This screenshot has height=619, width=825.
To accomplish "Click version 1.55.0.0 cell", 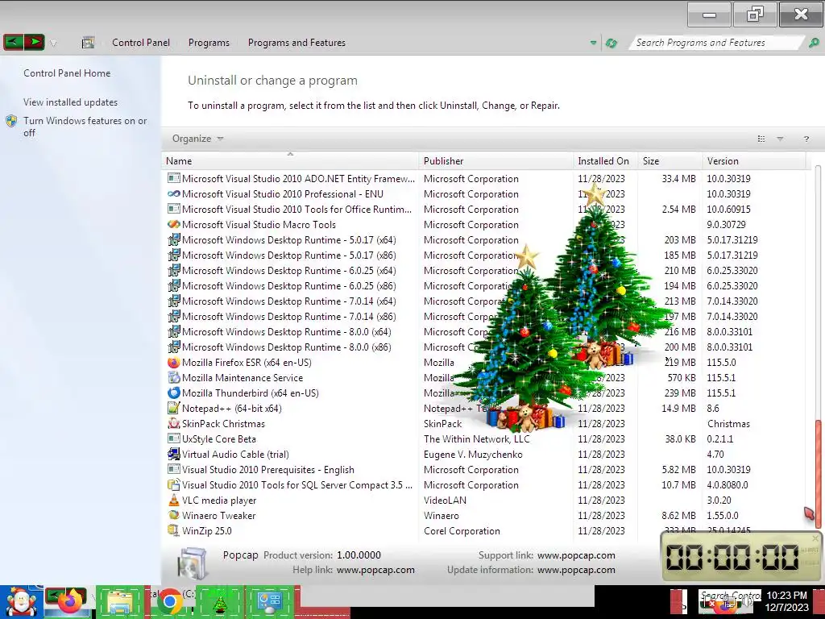I will click(723, 516).
